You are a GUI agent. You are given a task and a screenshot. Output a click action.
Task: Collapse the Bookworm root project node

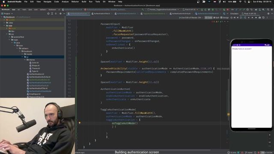[x=2, y=17]
